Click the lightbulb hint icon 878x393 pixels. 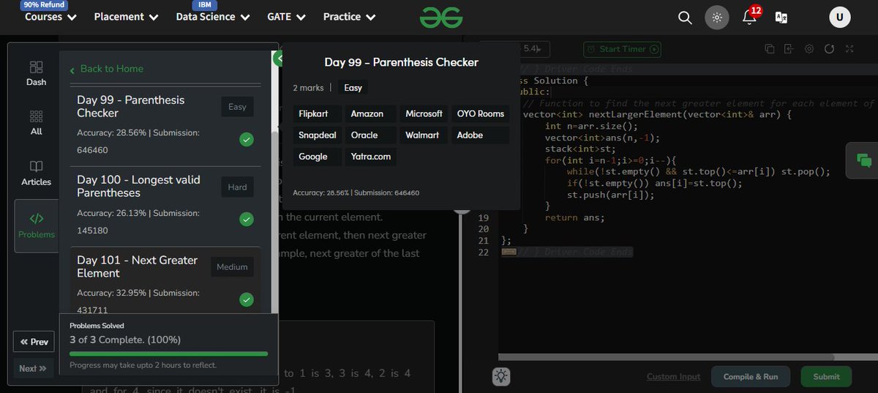pos(501,376)
